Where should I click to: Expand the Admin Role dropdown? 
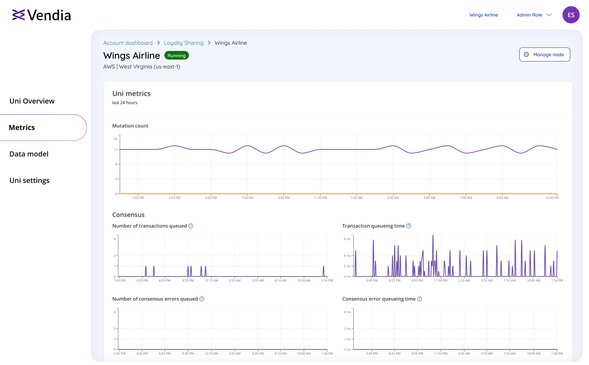click(x=534, y=15)
